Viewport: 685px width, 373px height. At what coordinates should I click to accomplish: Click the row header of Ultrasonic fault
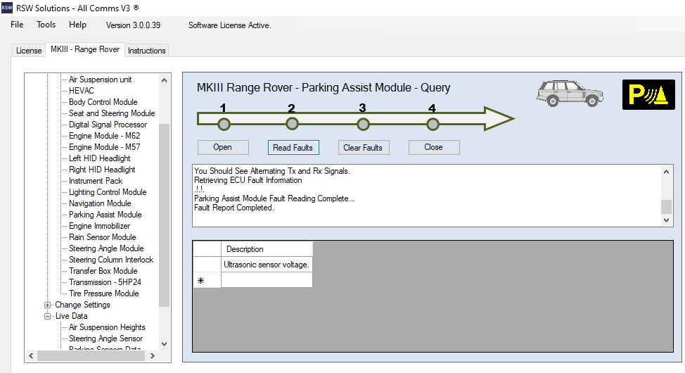pyautogui.click(x=207, y=265)
